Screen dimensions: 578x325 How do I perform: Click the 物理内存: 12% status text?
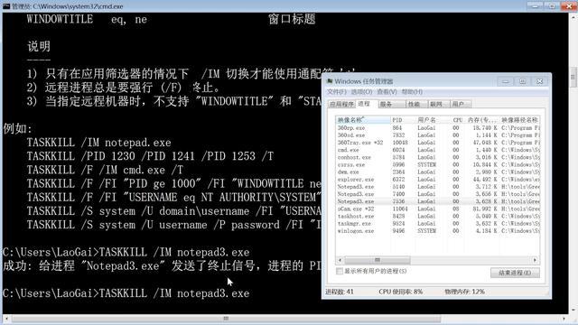[464, 292]
